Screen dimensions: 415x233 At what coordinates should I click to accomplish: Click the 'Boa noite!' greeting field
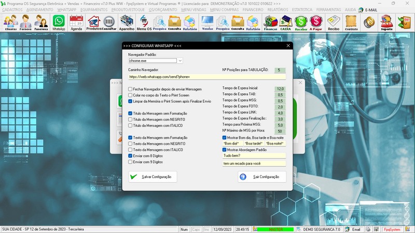point(275,143)
